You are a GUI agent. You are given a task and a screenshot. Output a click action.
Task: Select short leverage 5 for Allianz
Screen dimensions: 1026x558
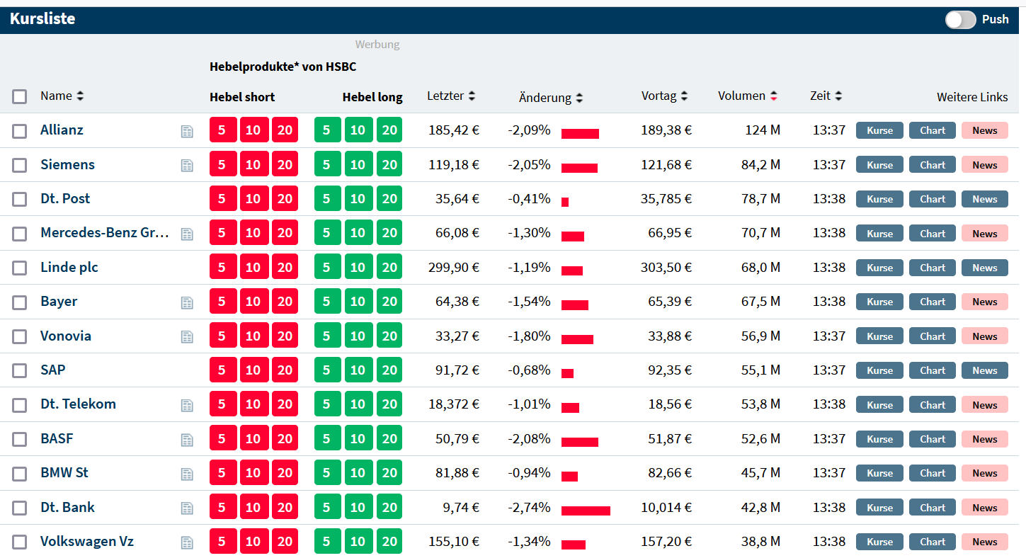coord(222,130)
